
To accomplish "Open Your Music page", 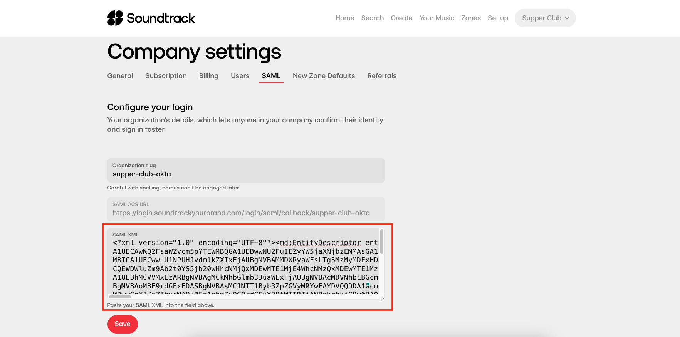I will [x=437, y=18].
